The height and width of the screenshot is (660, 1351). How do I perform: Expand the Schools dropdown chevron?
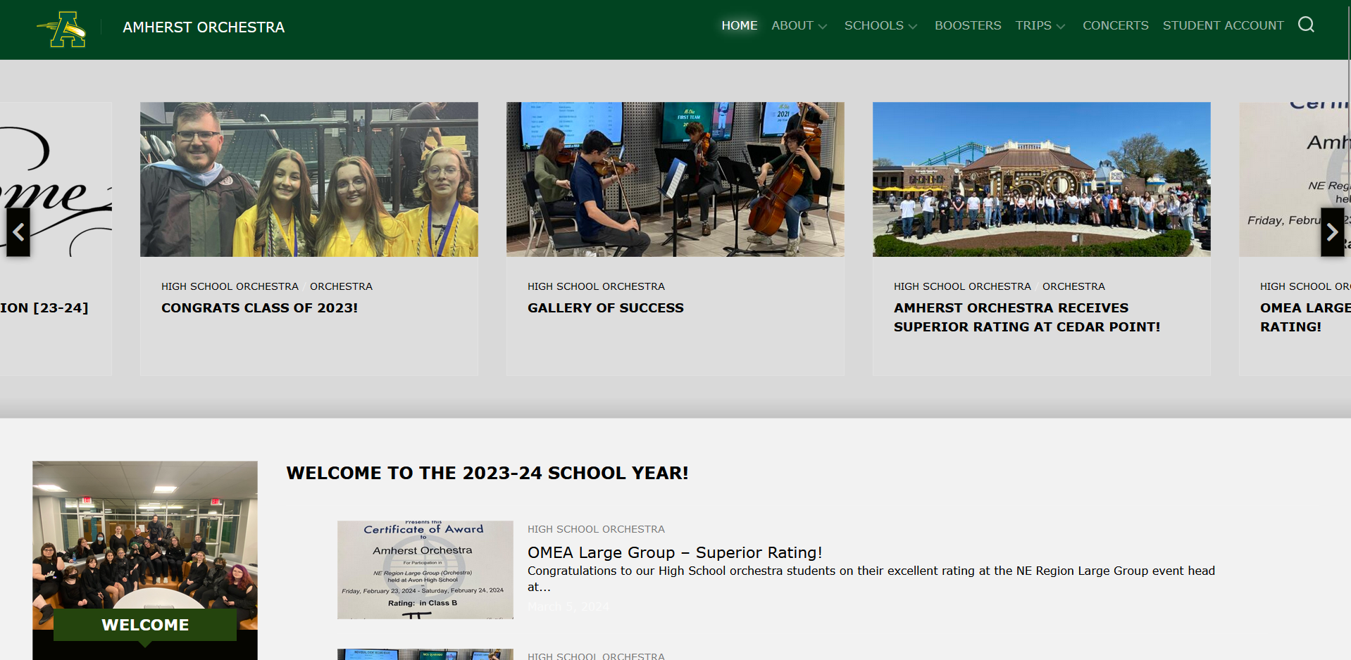pos(913,27)
